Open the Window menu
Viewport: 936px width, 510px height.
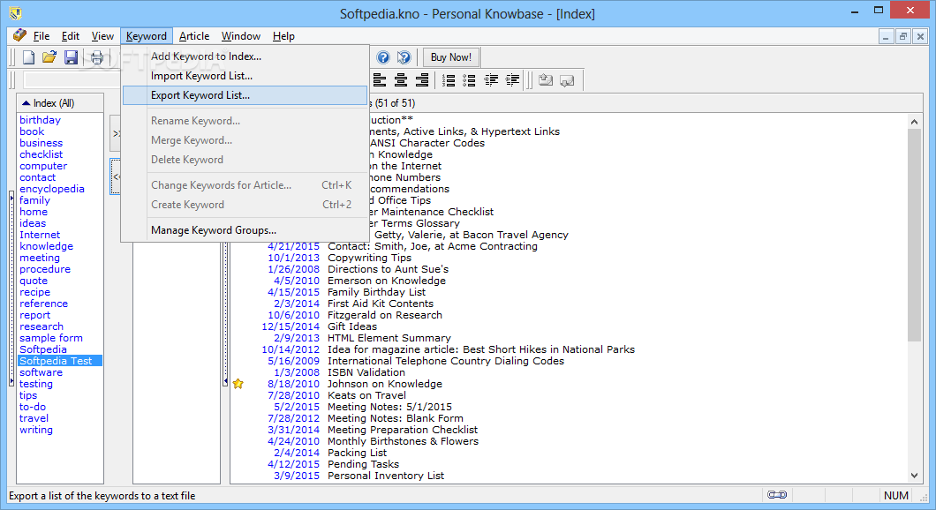240,36
